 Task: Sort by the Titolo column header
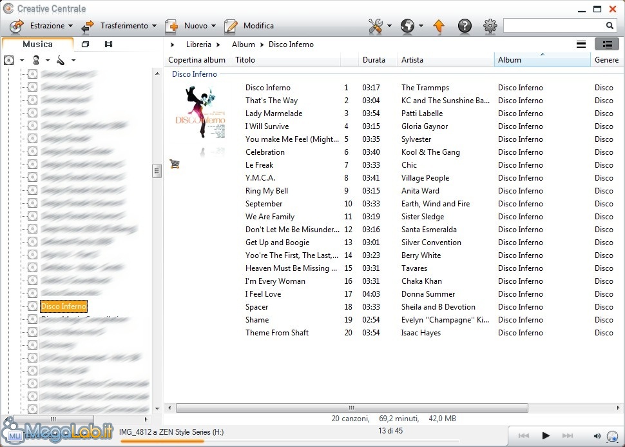click(x=285, y=60)
